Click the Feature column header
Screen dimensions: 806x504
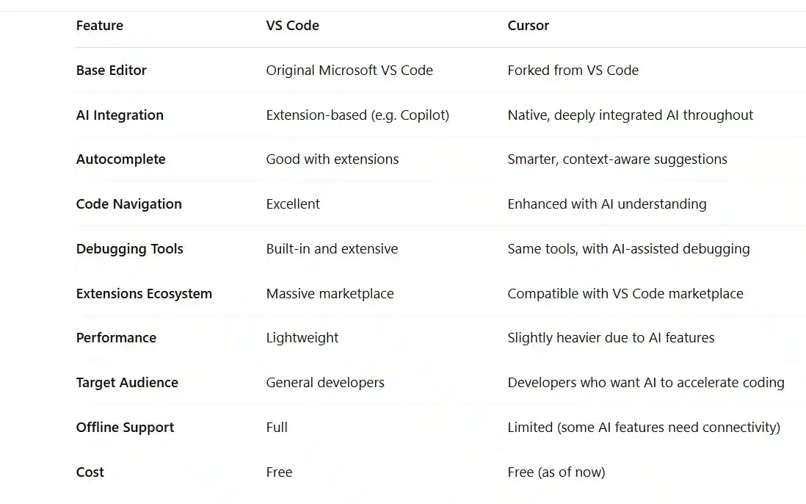100,26
